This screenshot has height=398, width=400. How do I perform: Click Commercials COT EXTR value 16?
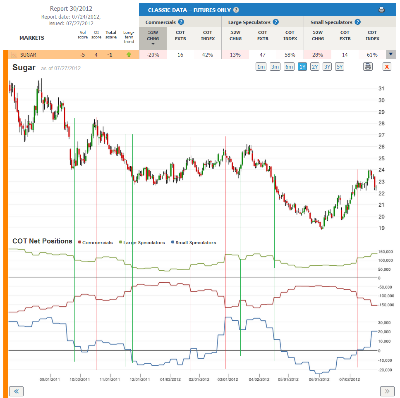pyautogui.click(x=180, y=55)
